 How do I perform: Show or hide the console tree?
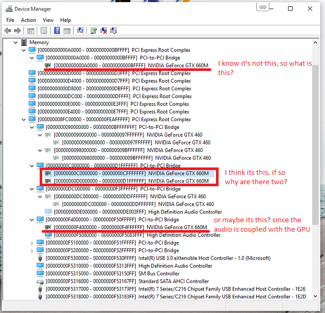31,31
